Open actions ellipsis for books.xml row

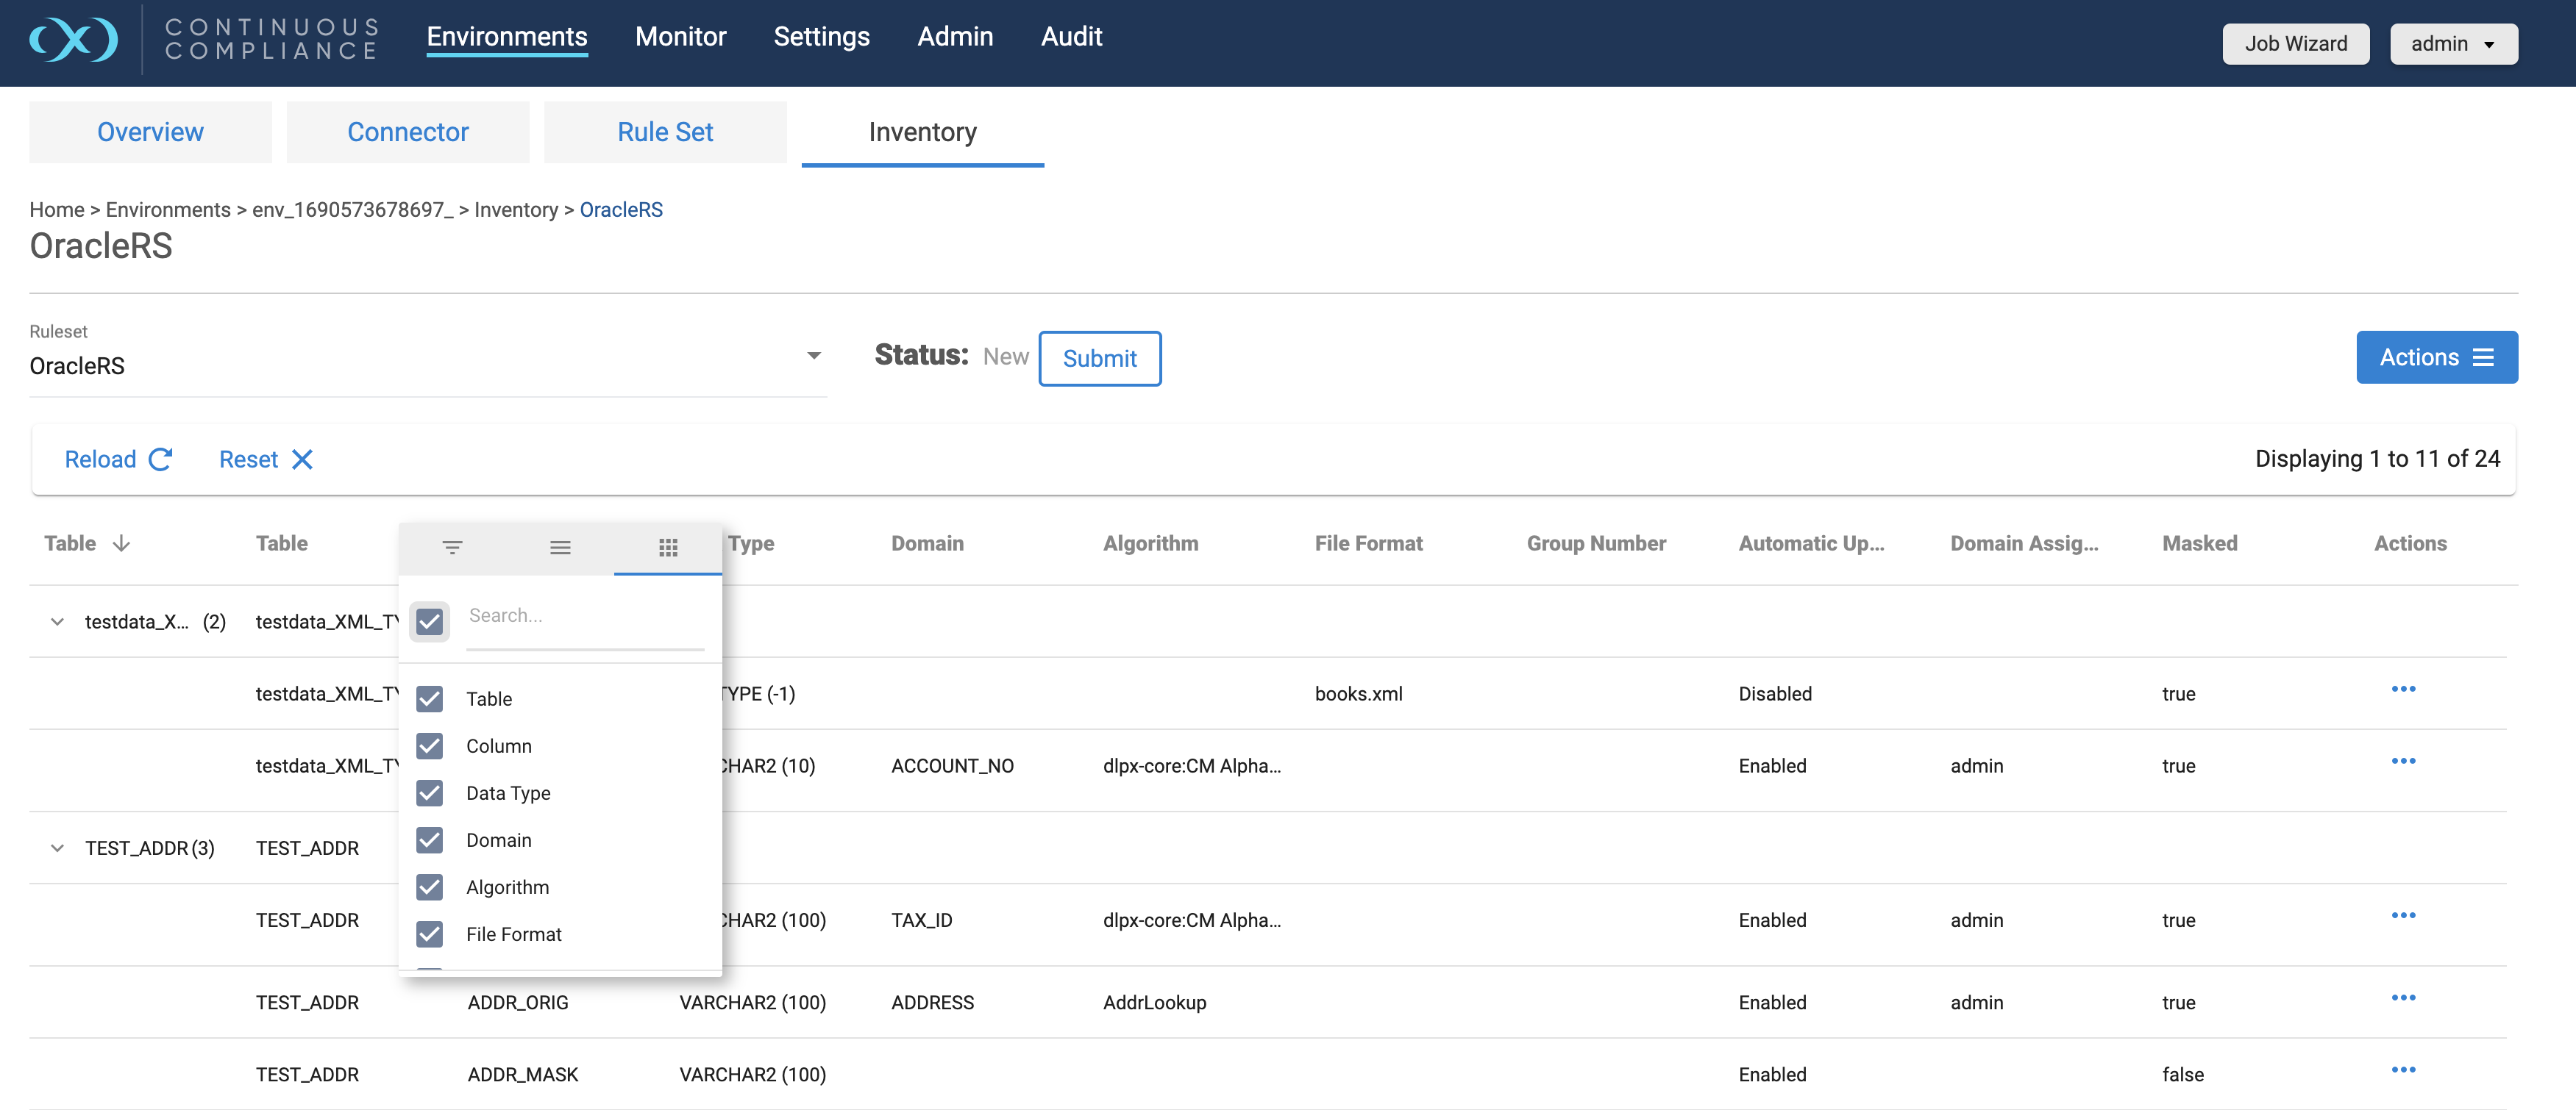tap(2403, 690)
